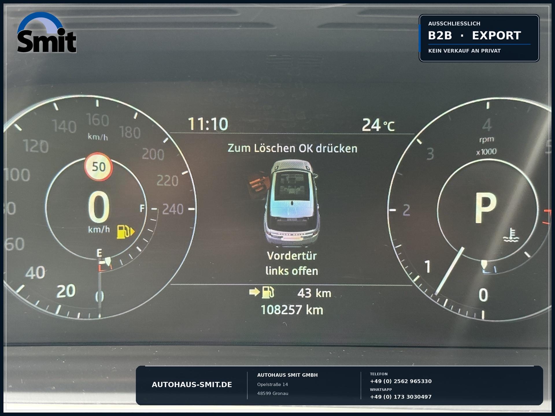Tap the coolant temperature icon
Viewport: 555px width, 416px height.
[x=511, y=235]
